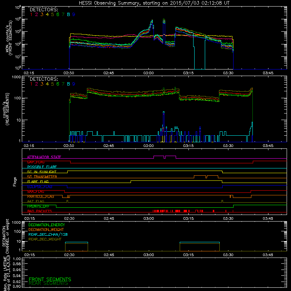Click blue detector number 9 in front segments legend
The image size is (291, 291).
[74, 15]
